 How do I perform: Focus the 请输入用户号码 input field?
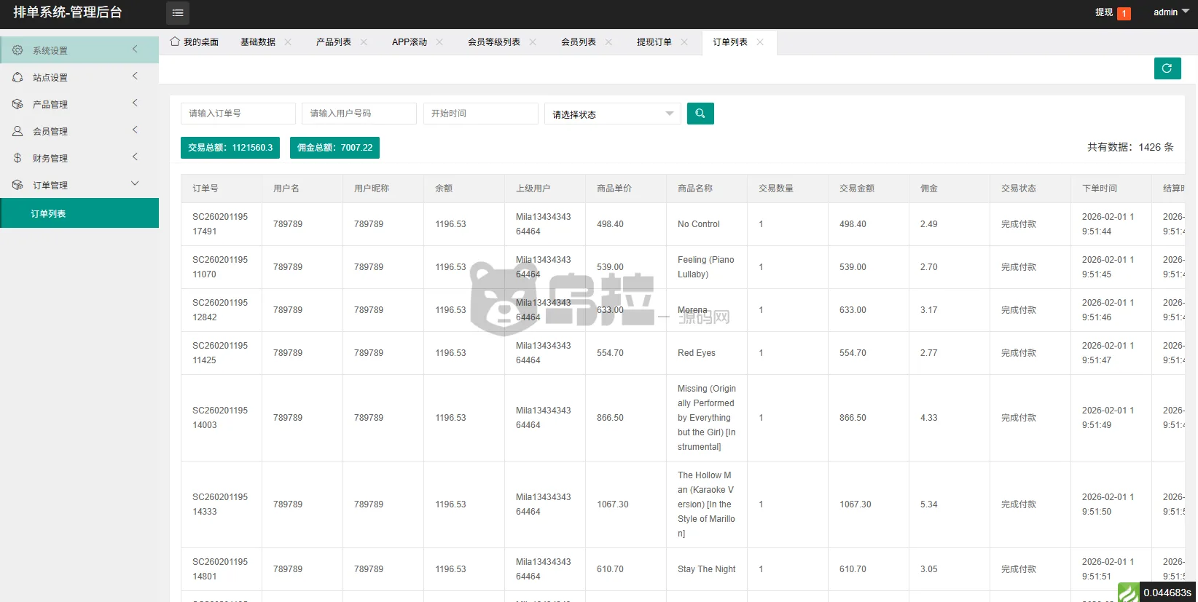(x=359, y=114)
